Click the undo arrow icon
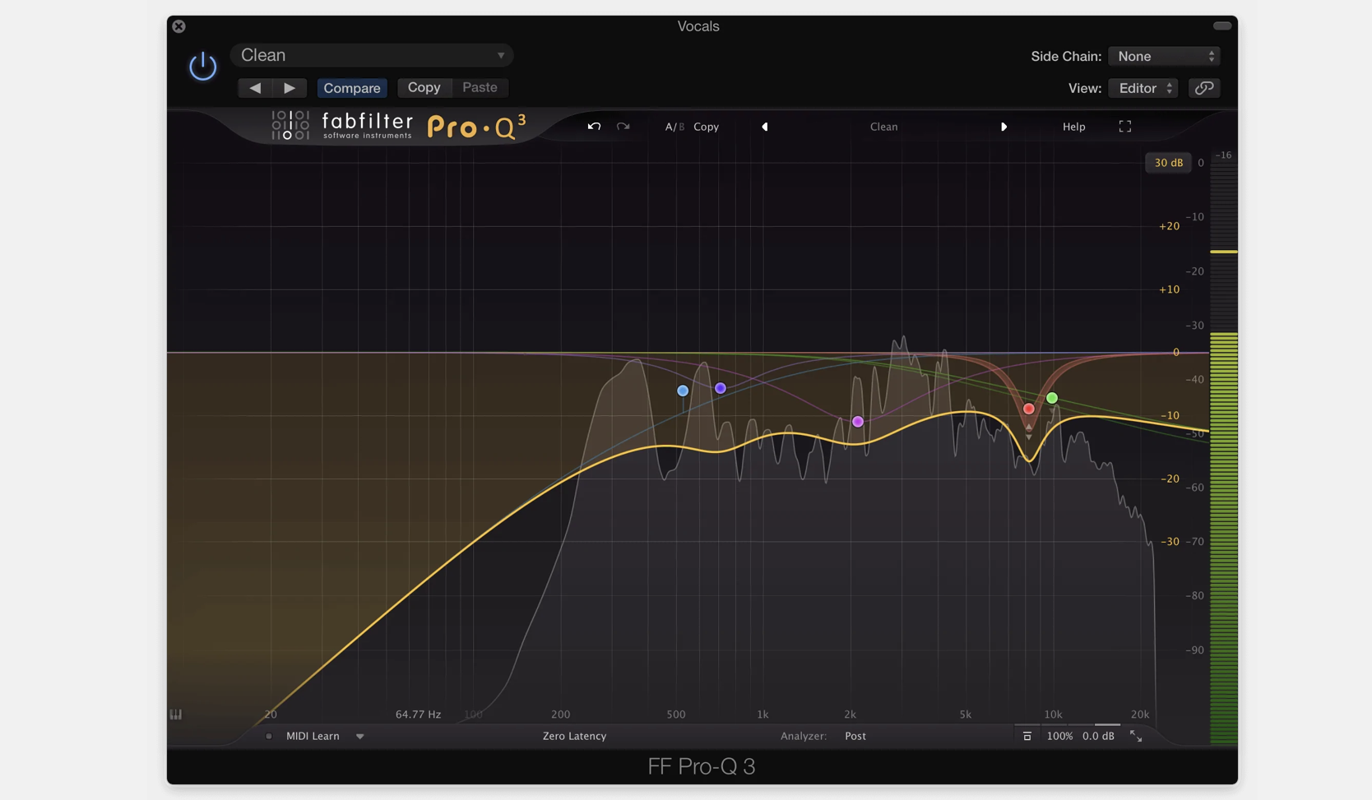1372x800 pixels. (594, 127)
